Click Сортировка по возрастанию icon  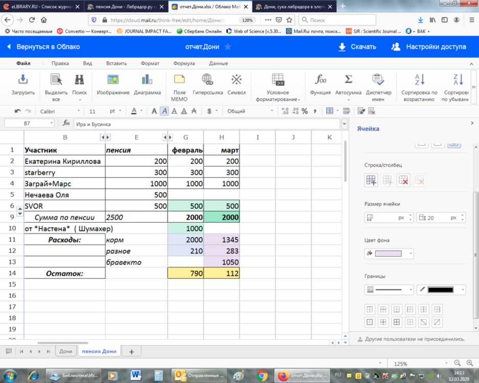(419, 80)
